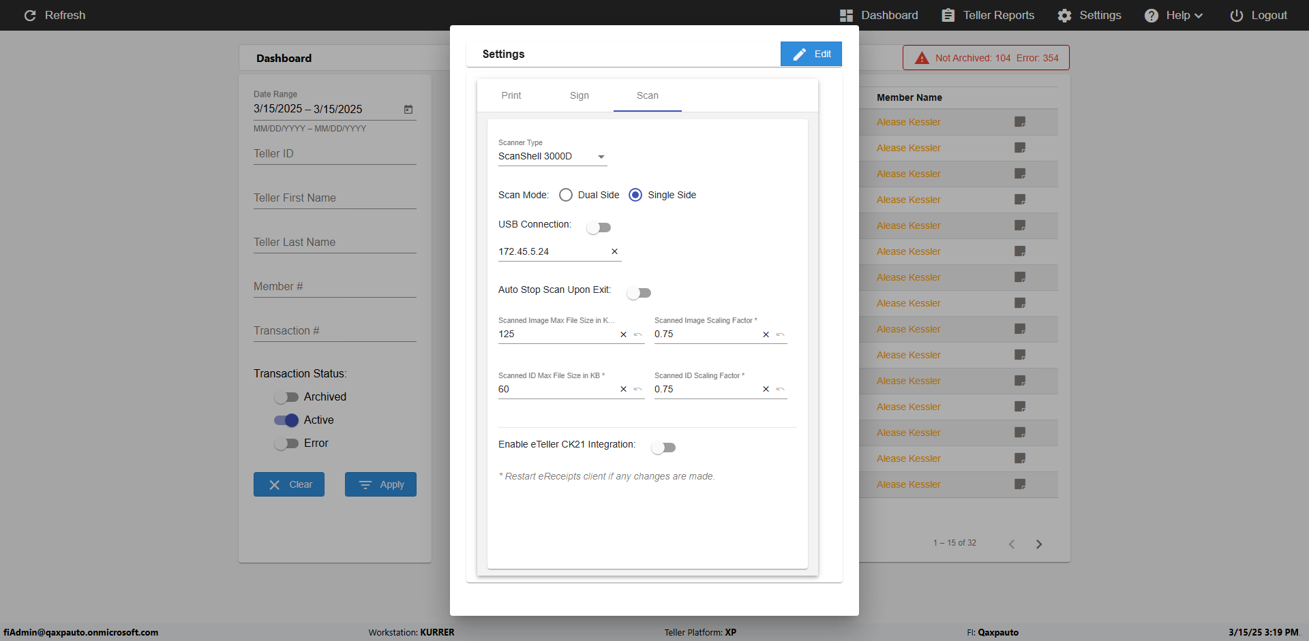Clear the Scanned ID Max File Size value
This screenshot has height=641, width=1309.
623,389
